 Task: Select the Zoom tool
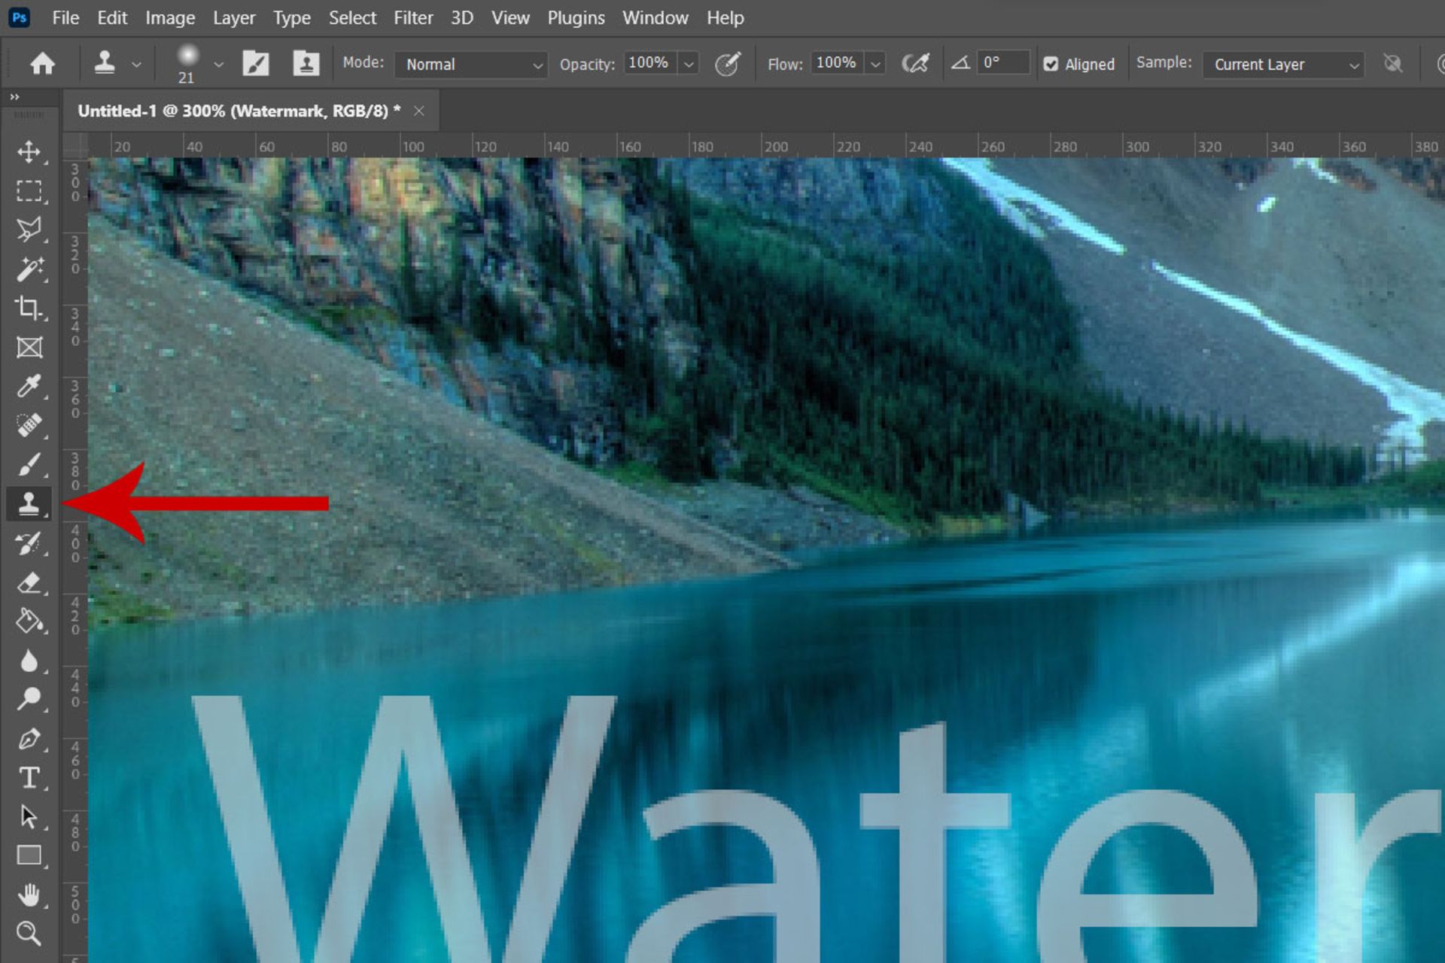[x=29, y=934]
